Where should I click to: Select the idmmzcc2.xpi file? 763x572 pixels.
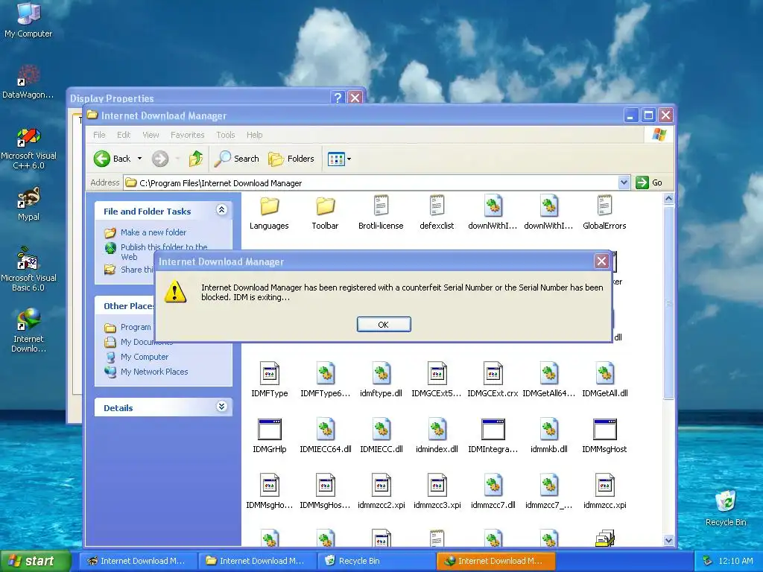[x=381, y=492]
